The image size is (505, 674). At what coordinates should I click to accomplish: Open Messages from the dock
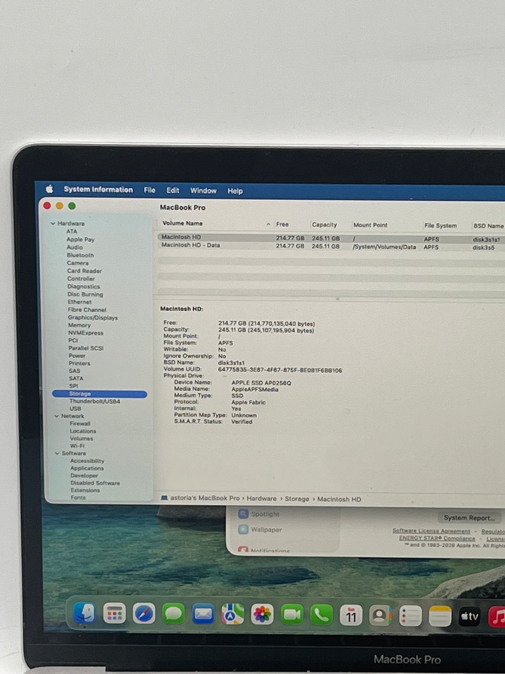173,614
